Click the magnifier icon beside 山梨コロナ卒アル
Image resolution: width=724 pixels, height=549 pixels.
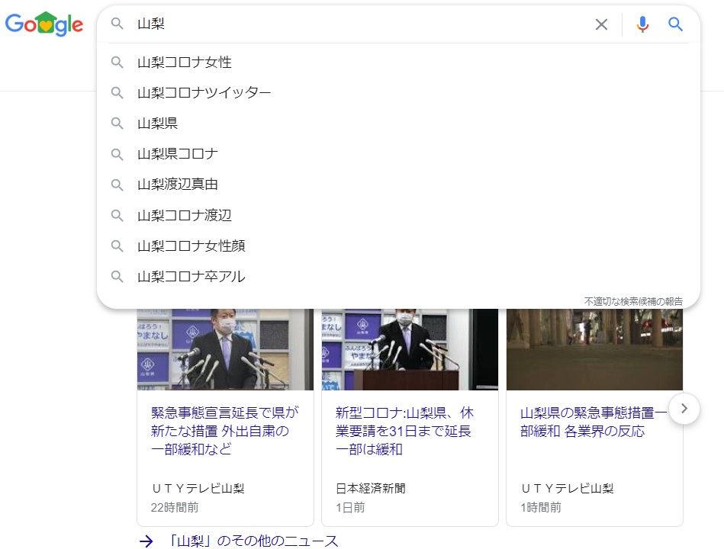click(x=117, y=277)
